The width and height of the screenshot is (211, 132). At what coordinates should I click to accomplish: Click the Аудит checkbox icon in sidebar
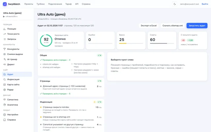click(4, 74)
